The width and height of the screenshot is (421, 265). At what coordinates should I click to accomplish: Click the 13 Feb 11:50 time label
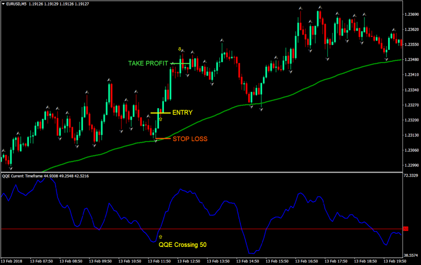tap(160, 261)
